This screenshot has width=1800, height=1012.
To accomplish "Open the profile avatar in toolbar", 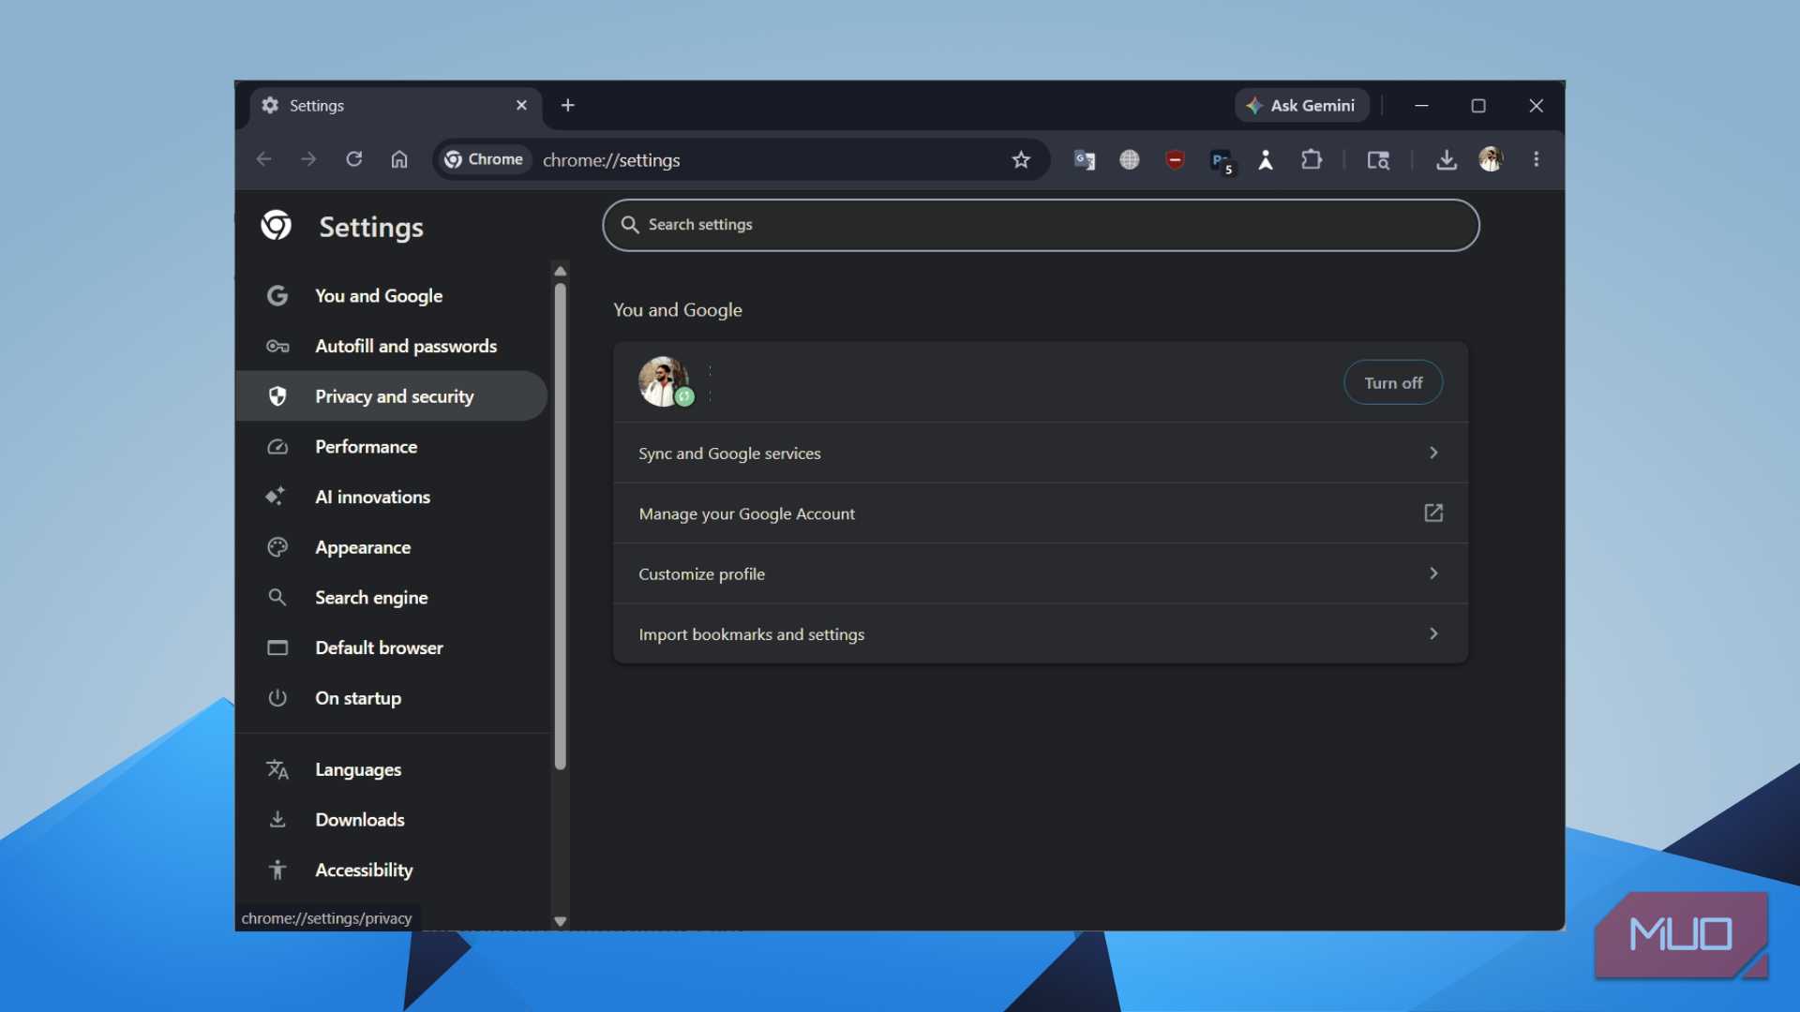I will tap(1491, 159).
